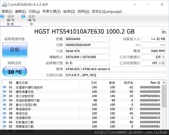Click the status orb of attribute 0A
The image size is (169, 135).
(5, 122)
